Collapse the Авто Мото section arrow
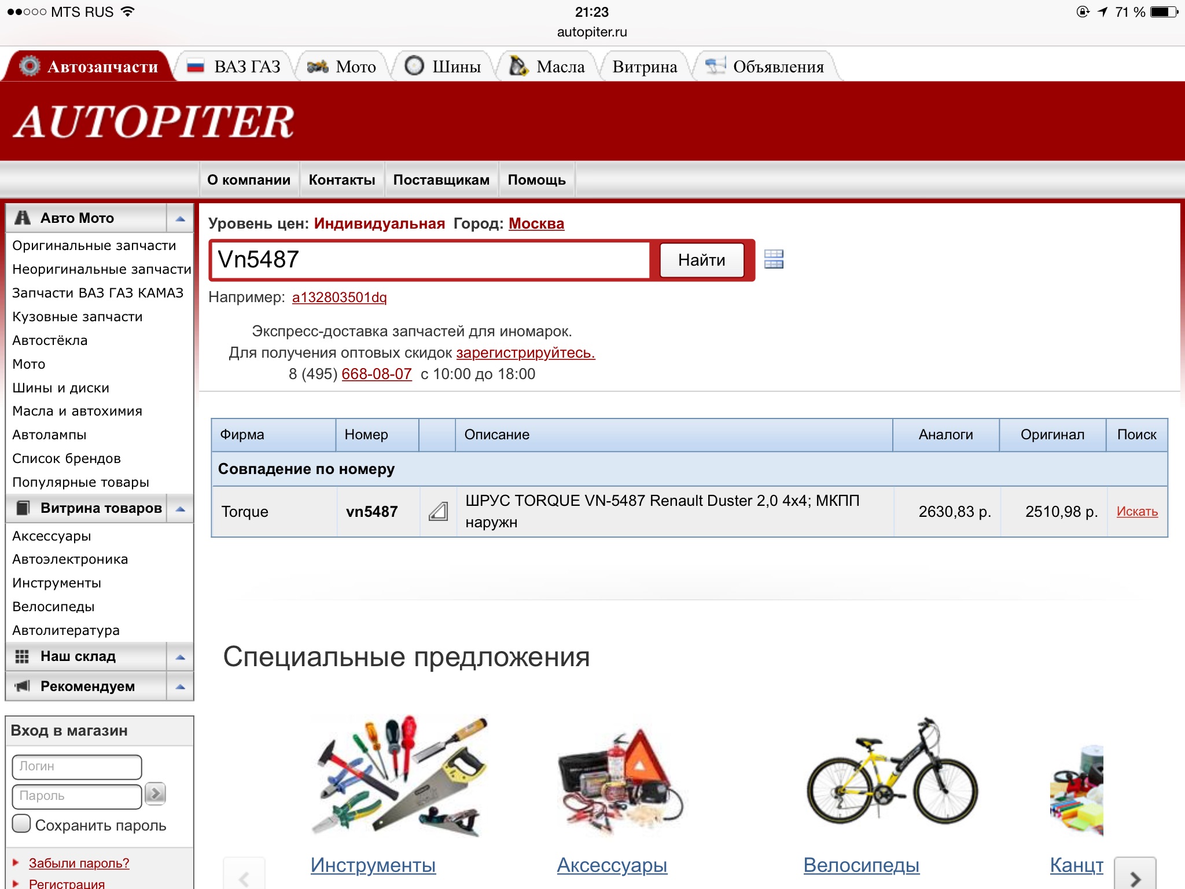The height and width of the screenshot is (889, 1185). tap(180, 218)
